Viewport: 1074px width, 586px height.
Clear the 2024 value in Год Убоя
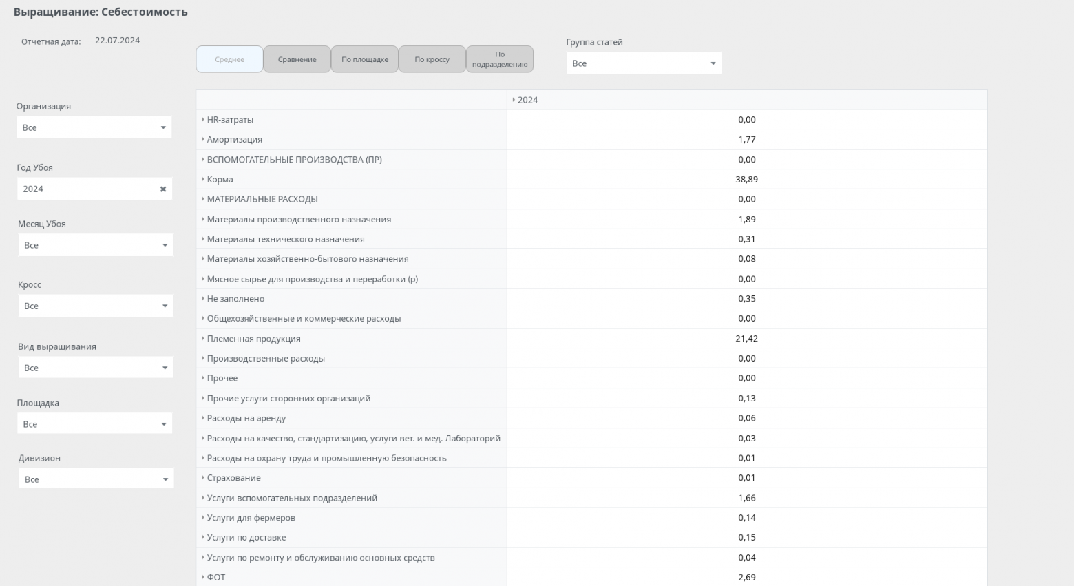pyautogui.click(x=163, y=189)
